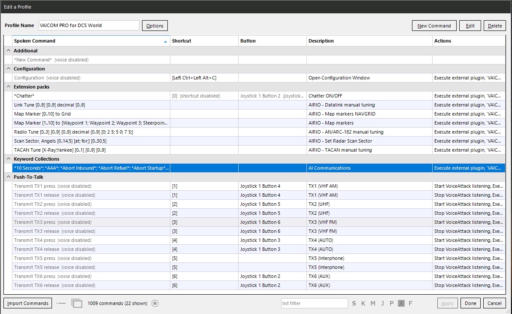This screenshot has width=512, height=314.
Task: Click the Cancel button
Action: pyautogui.click(x=494, y=303)
